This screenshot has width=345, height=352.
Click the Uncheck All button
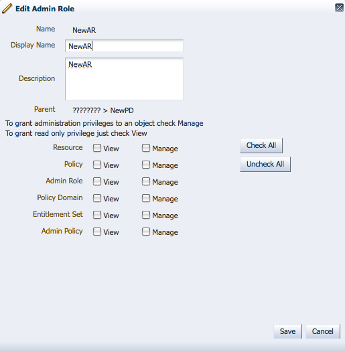point(265,165)
